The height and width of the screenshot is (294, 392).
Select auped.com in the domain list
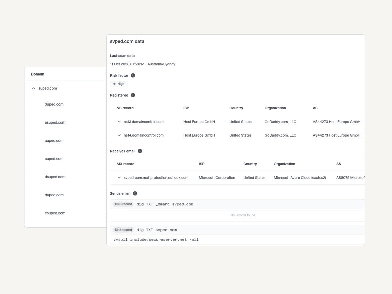[54, 141]
